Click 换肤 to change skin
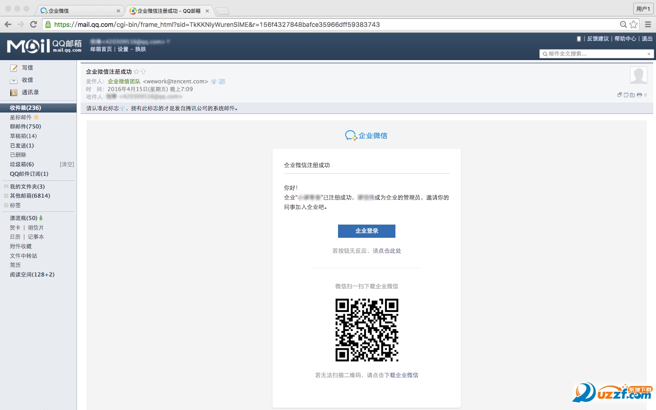 click(x=141, y=49)
